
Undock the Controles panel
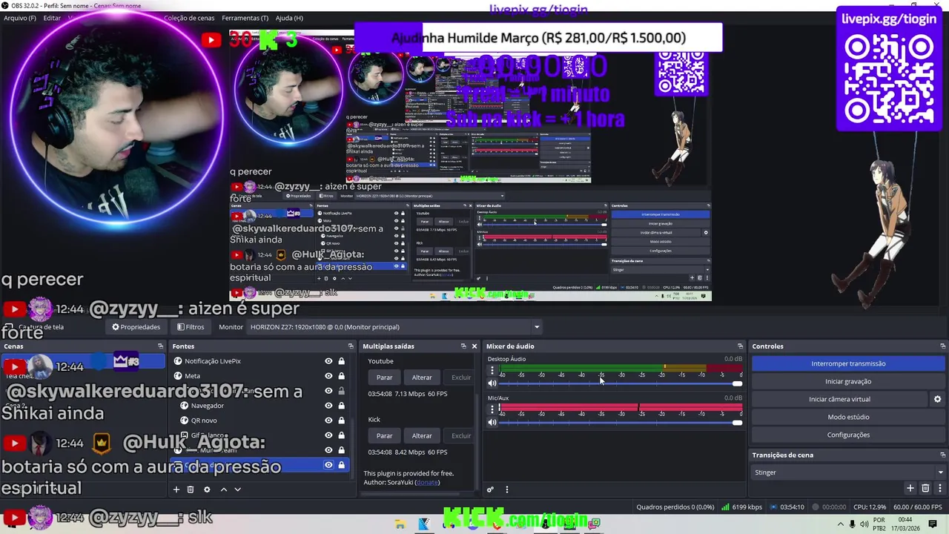942,346
